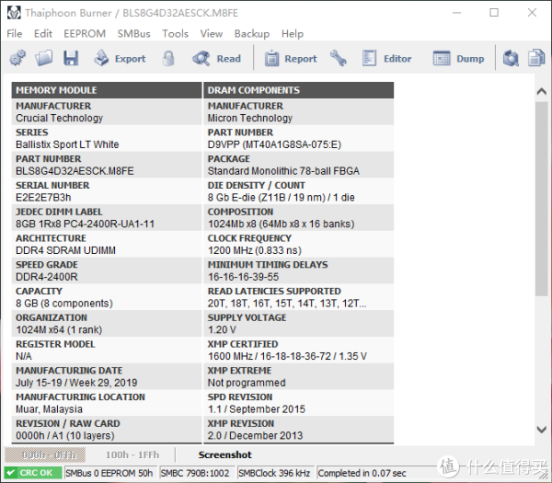552x483 pixels.
Task: Click the settings gears toolbar icon
Action: click(x=17, y=58)
